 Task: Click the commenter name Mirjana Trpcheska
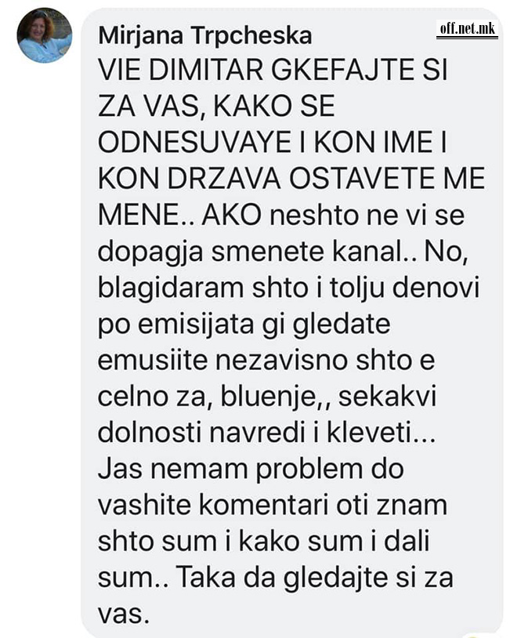(205, 36)
